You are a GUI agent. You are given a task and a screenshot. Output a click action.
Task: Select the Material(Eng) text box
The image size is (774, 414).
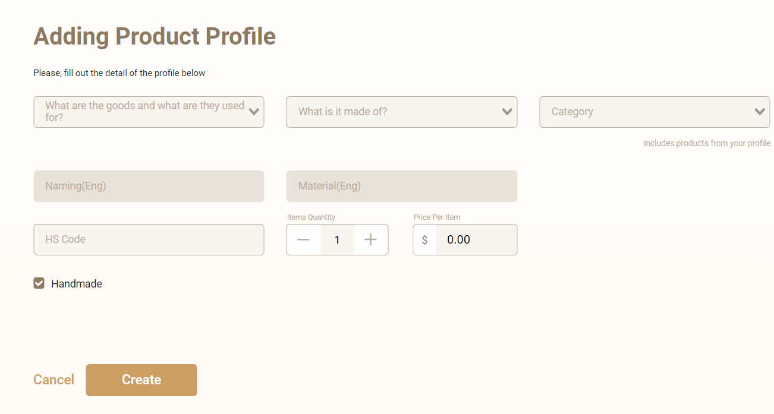click(402, 186)
